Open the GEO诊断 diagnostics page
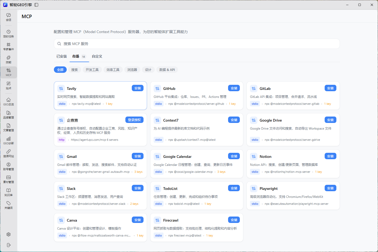The width and height of the screenshot is (378, 252). point(9,141)
